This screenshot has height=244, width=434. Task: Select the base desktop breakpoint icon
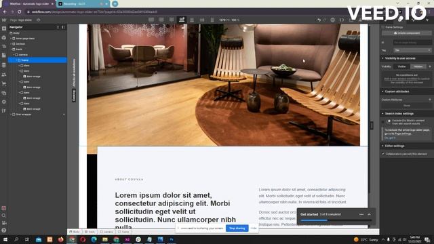pyautogui.click(x=182, y=20)
